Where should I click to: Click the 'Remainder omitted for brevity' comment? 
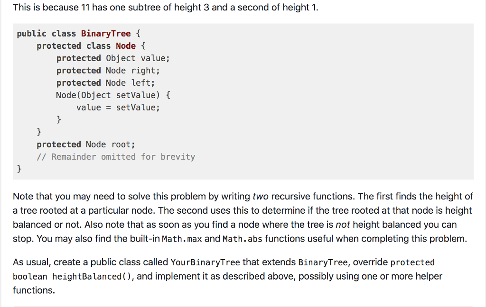[123, 157]
